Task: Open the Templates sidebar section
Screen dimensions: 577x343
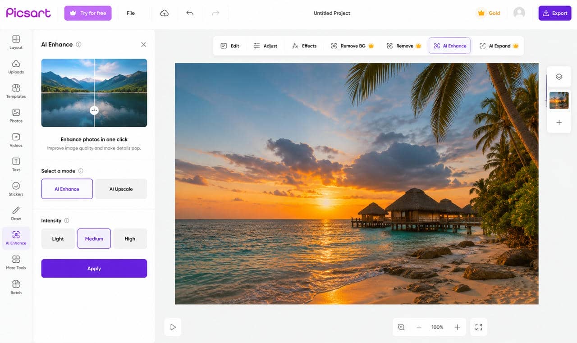Action: 16,91
